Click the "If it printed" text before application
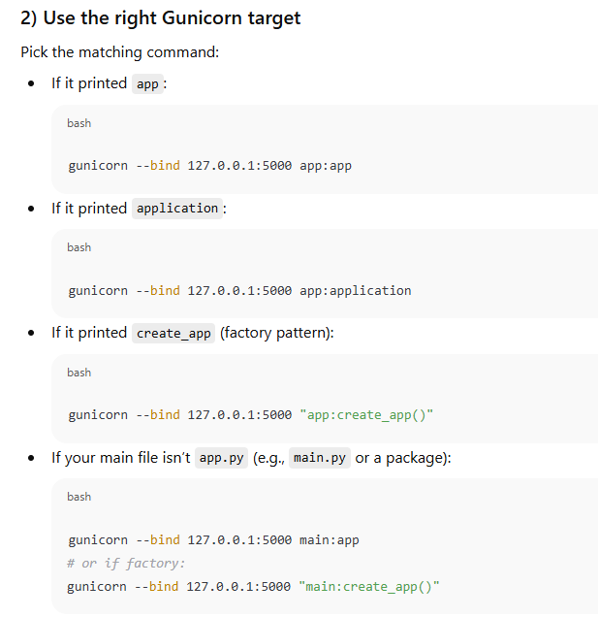 coord(89,209)
